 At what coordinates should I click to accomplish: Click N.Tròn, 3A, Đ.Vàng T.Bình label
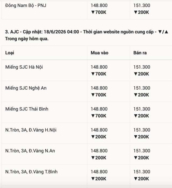(31, 172)
